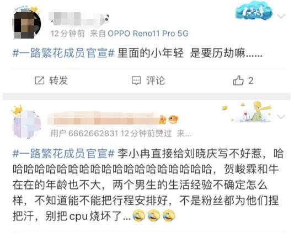Open #一路繁花成员官宣# hashtag in the first post

coord(63,53)
